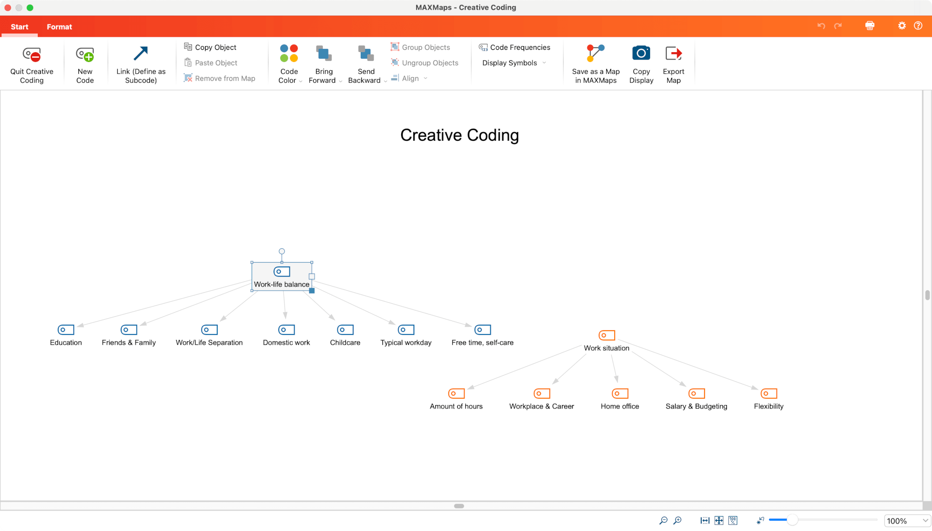Select the Home office code icon

[620, 394]
